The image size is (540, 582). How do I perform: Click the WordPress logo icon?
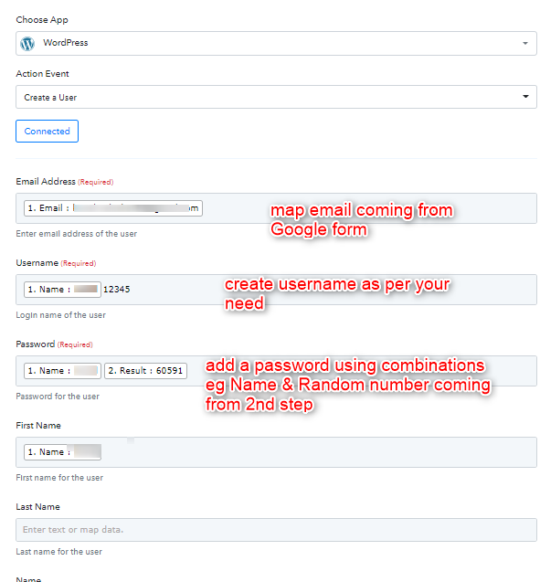(x=27, y=44)
